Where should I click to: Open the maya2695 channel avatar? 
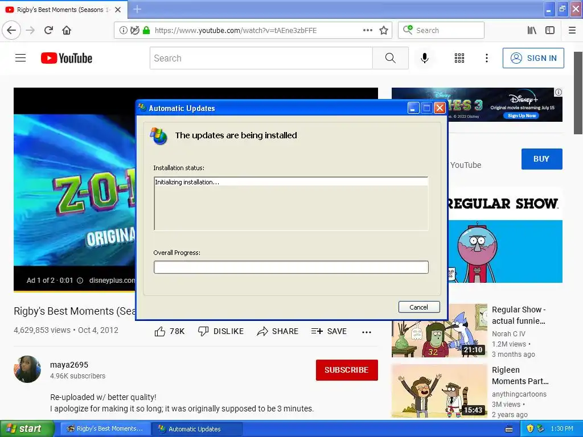27,369
